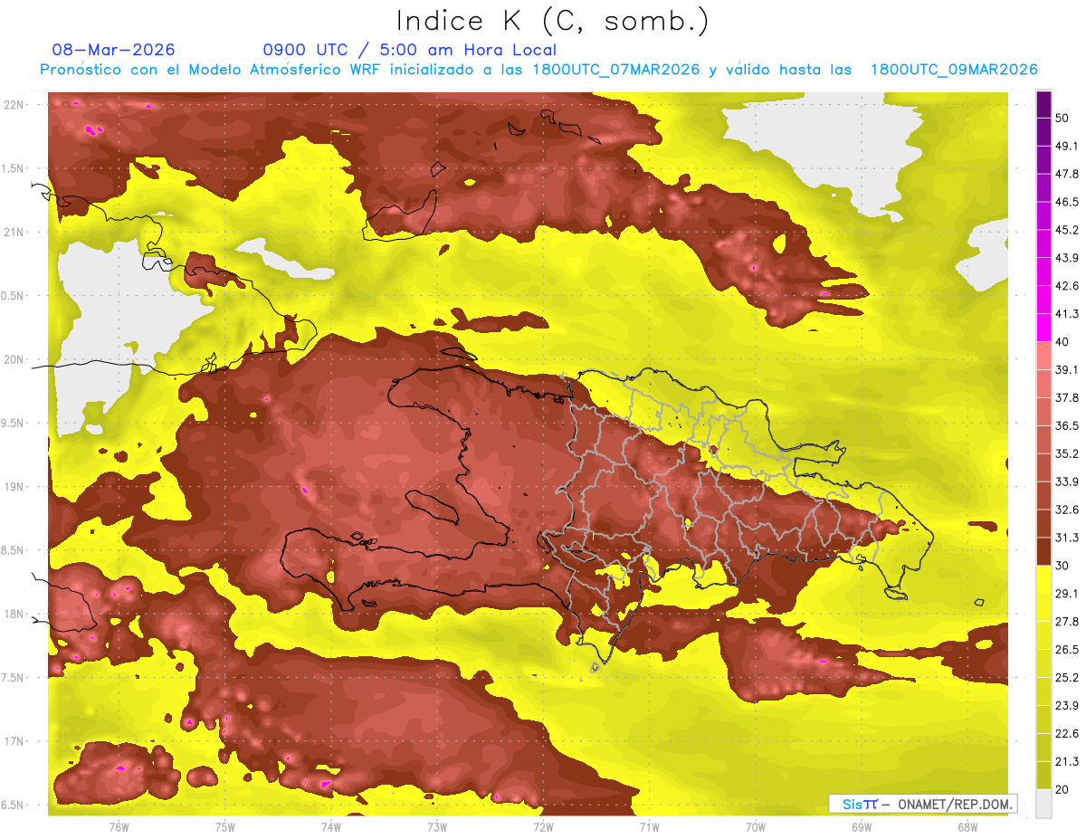Click the '0900 UTC / 5:00 am Hora Local' text
This screenshot has height=839, width=1086.
click(410, 50)
